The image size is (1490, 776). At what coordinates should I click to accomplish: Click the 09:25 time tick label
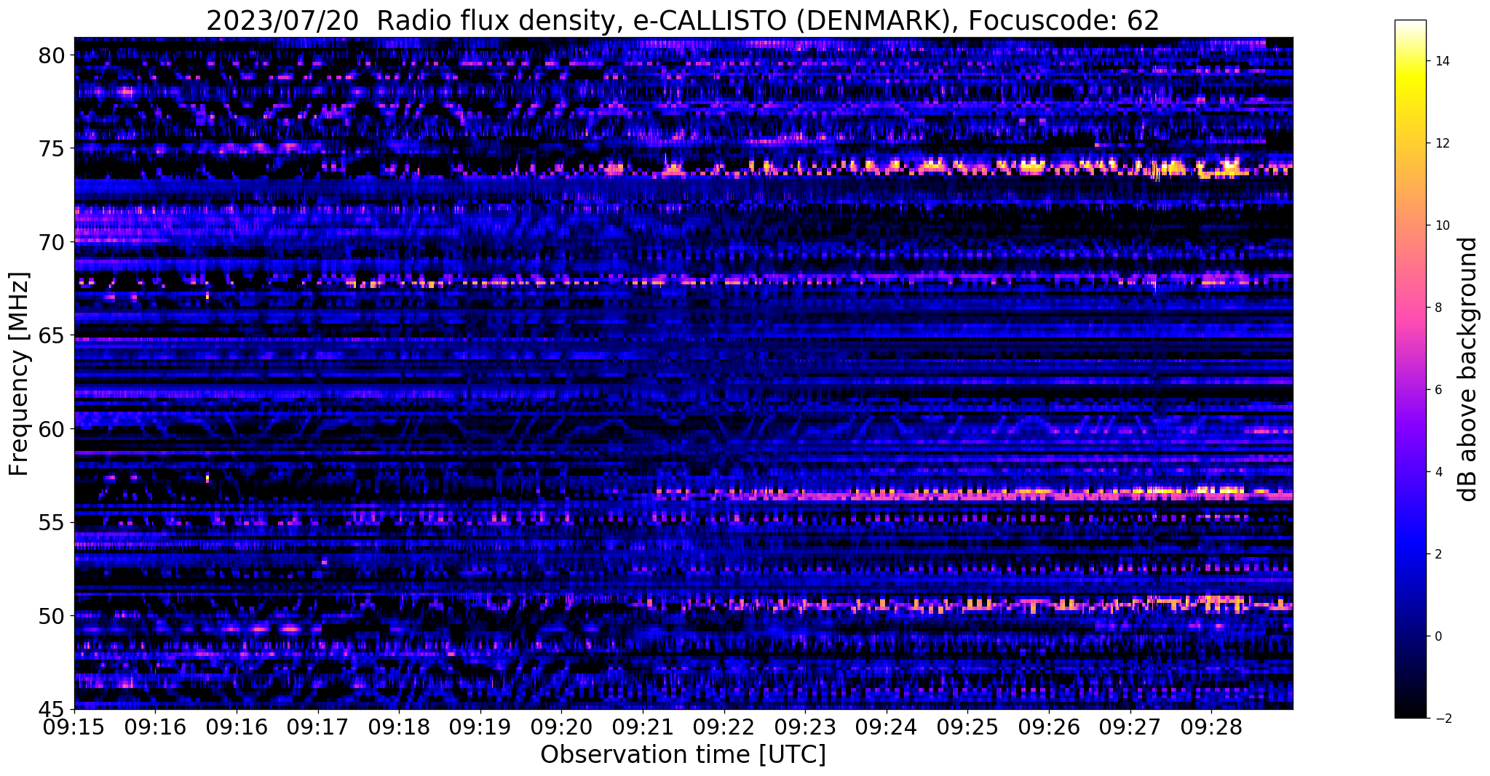(x=968, y=727)
